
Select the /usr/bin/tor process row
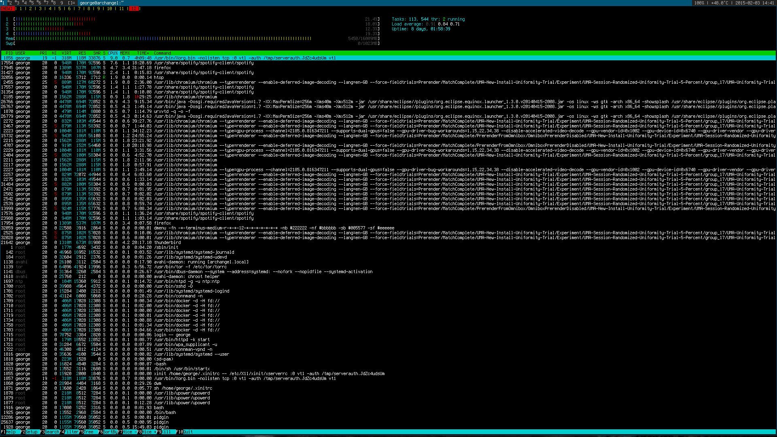pos(388,267)
